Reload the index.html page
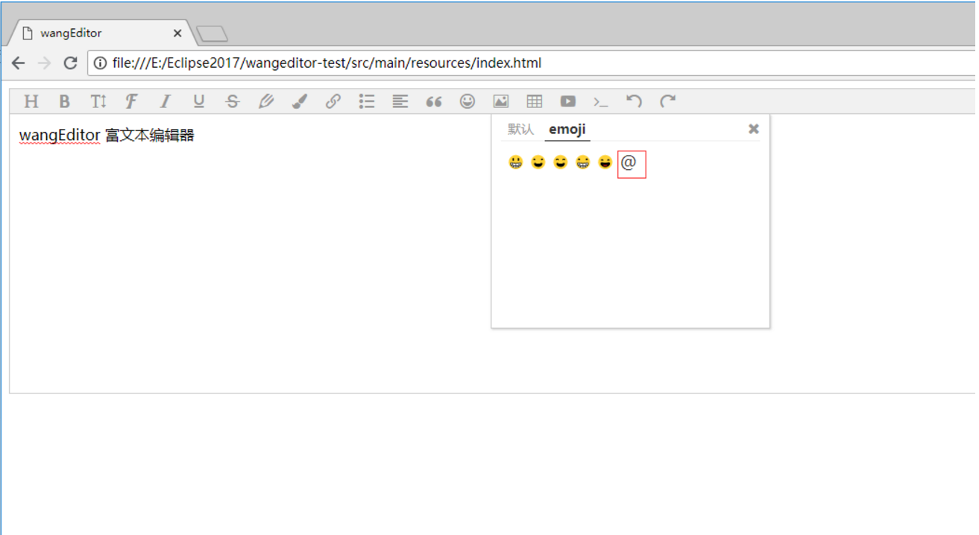Viewport: 979px width, 535px height. [71, 63]
